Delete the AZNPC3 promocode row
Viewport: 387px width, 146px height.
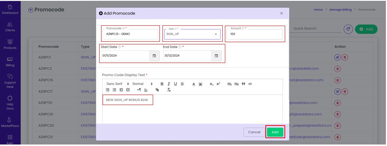pos(337,69)
